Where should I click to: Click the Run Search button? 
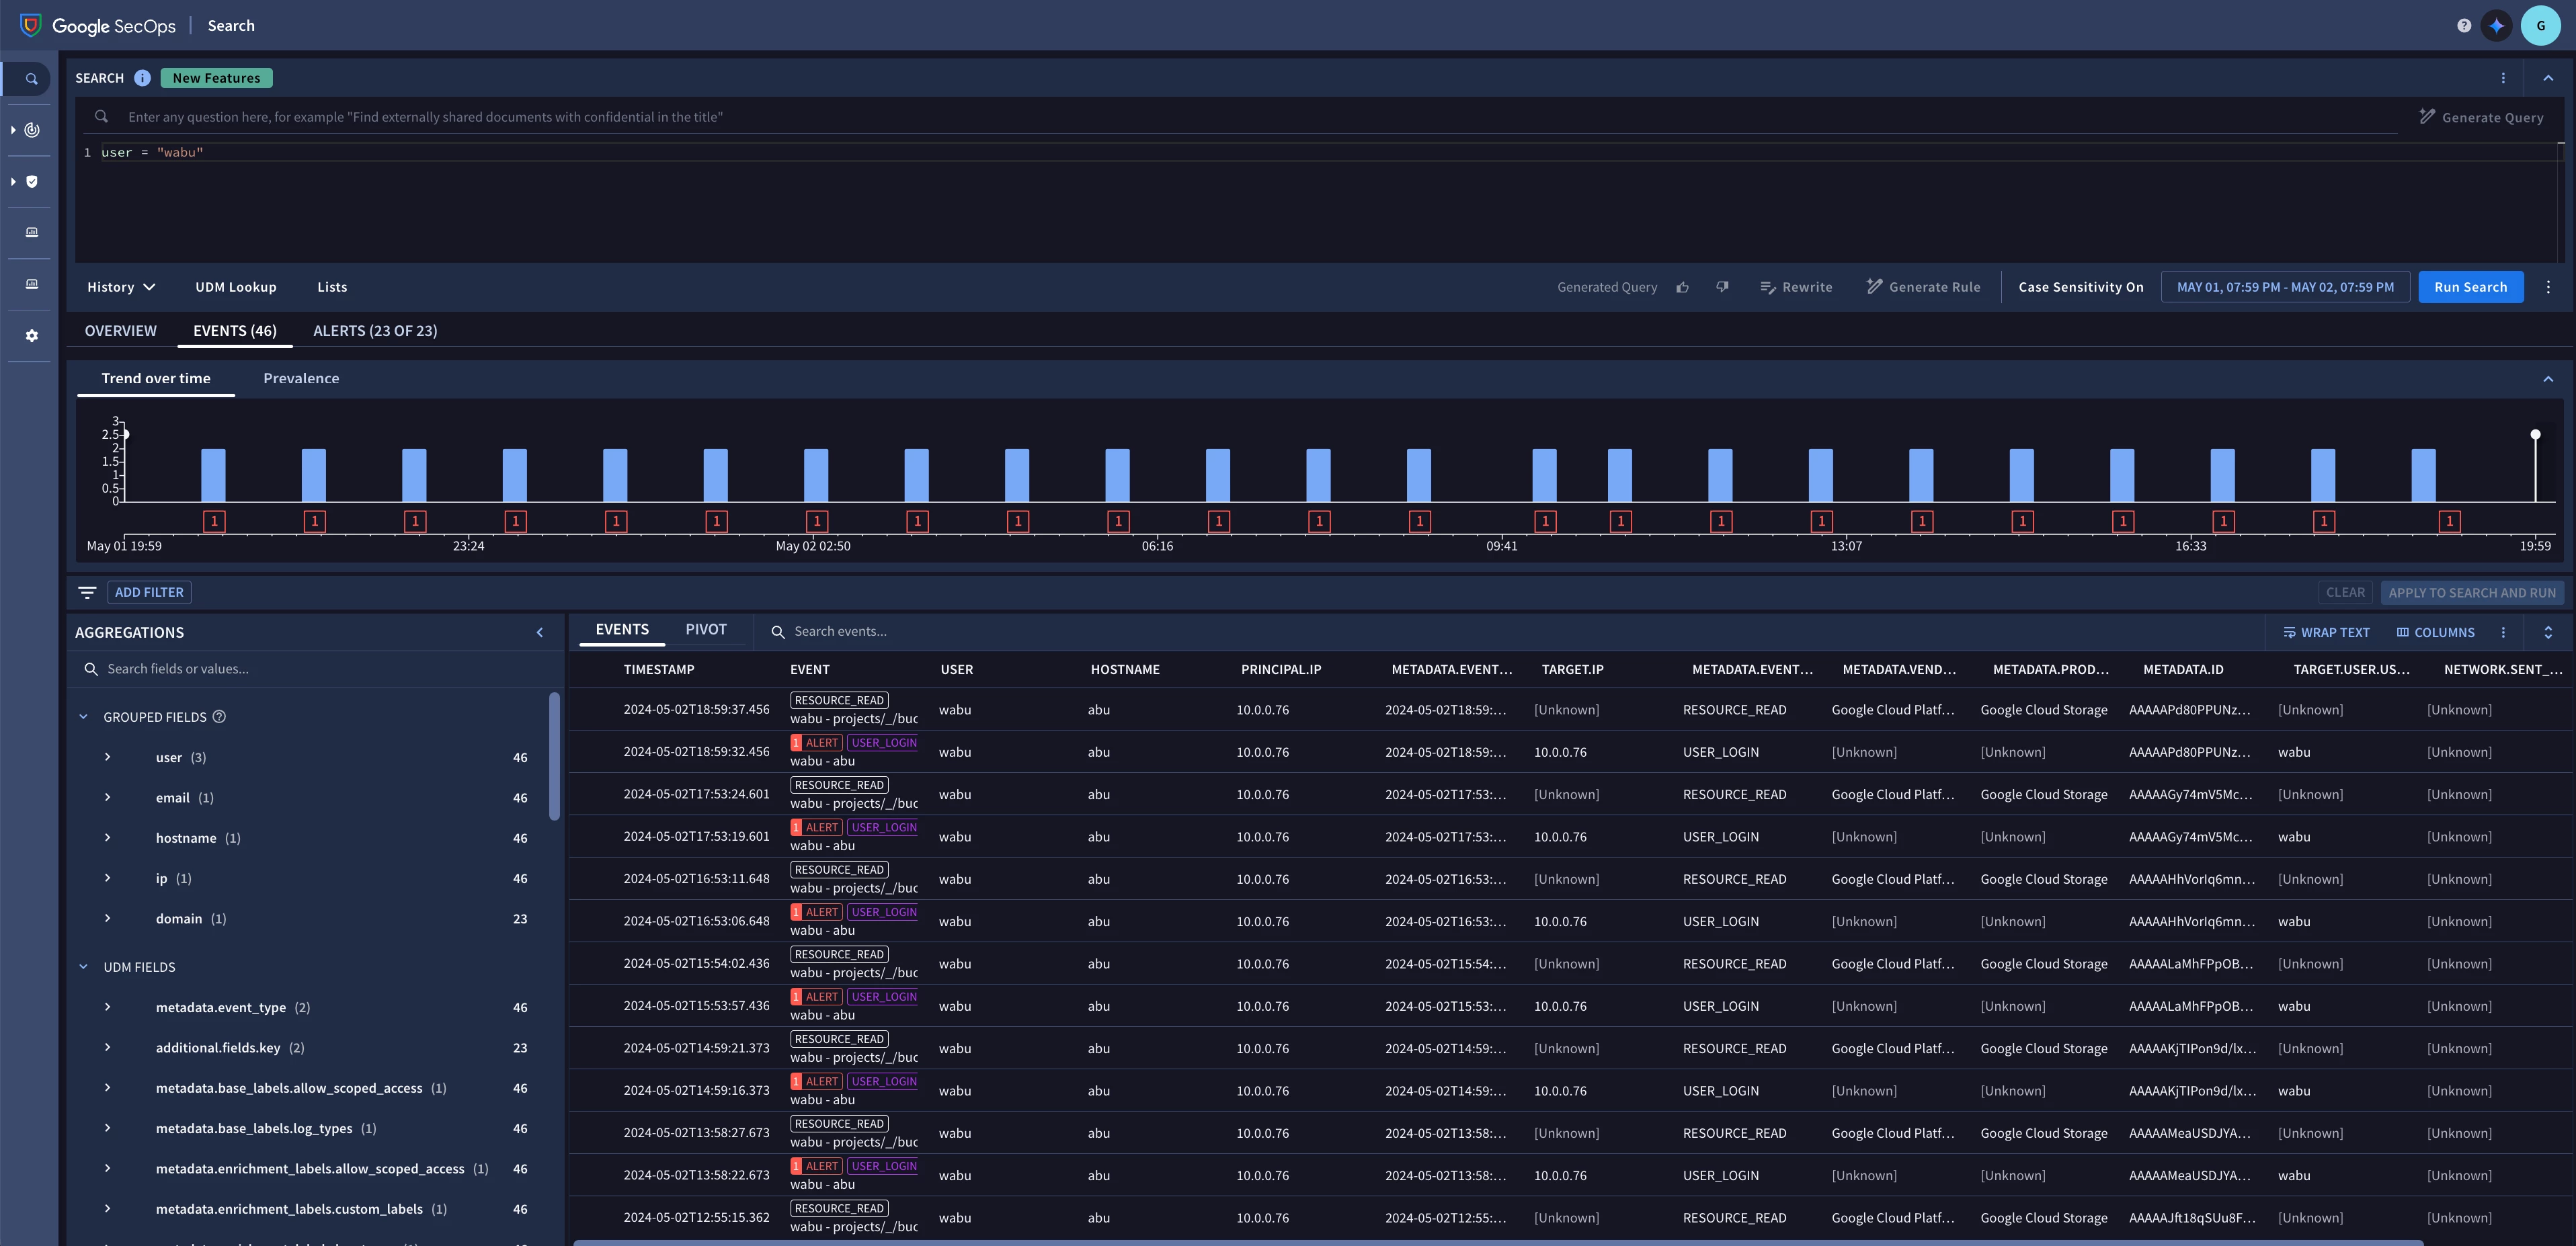pyautogui.click(x=2470, y=288)
